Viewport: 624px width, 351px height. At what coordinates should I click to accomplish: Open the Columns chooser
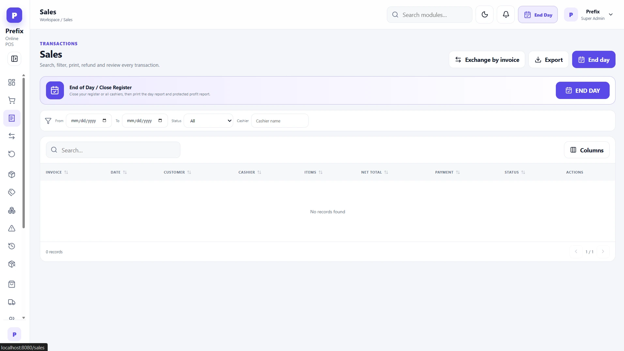(586, 150)
